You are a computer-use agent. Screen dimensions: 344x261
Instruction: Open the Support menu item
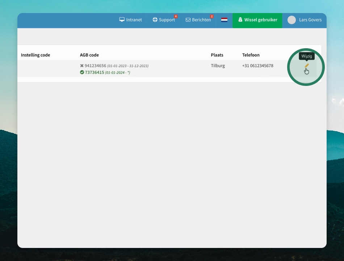coord(164,20)
